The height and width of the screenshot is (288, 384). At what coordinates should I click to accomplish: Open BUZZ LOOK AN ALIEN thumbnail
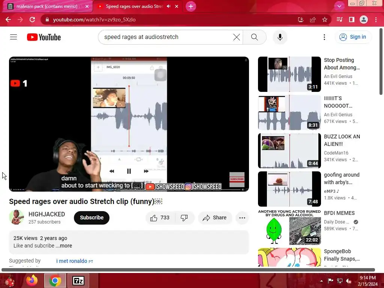[x=289, y=151]
